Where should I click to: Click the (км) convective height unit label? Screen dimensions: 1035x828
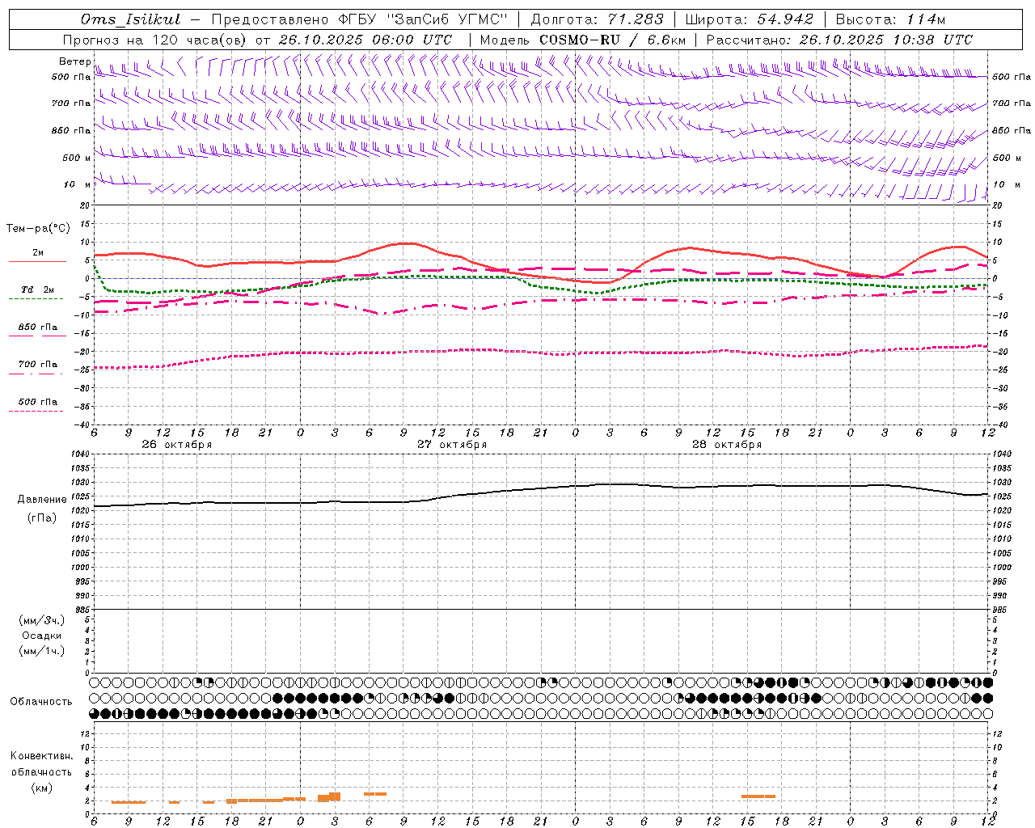tap(41, 788)
